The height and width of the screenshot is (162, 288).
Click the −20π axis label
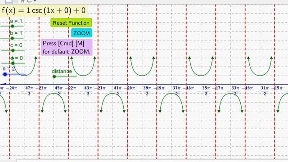point(130,88)
